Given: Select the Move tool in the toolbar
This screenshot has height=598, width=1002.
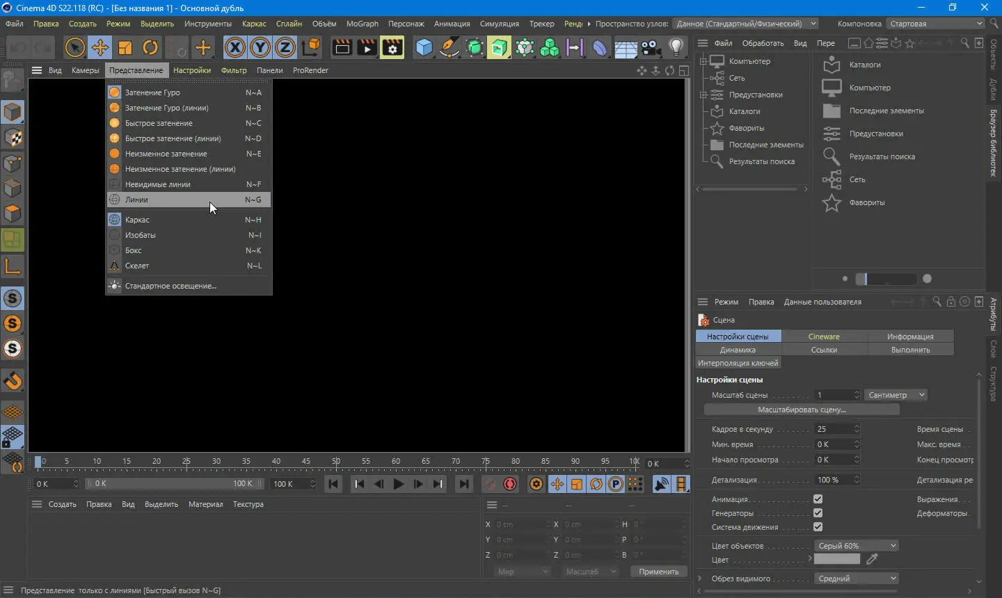Looking at the screenshot, I should pos(100,47).
